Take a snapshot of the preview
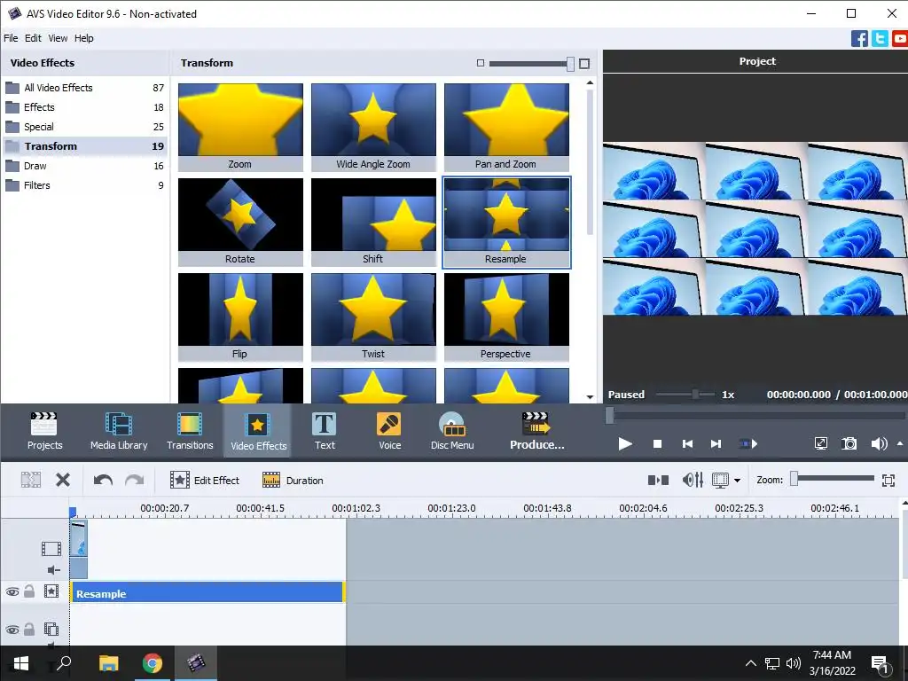This screenshot has height=681, width=908. pos(849,444)
